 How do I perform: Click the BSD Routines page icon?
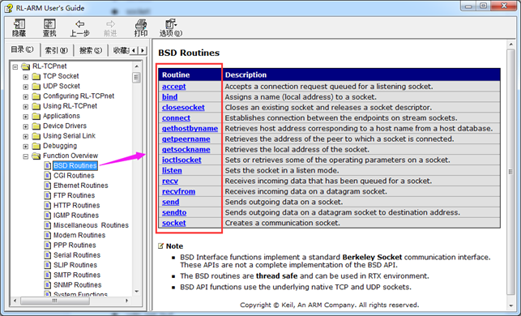(48, 165)
